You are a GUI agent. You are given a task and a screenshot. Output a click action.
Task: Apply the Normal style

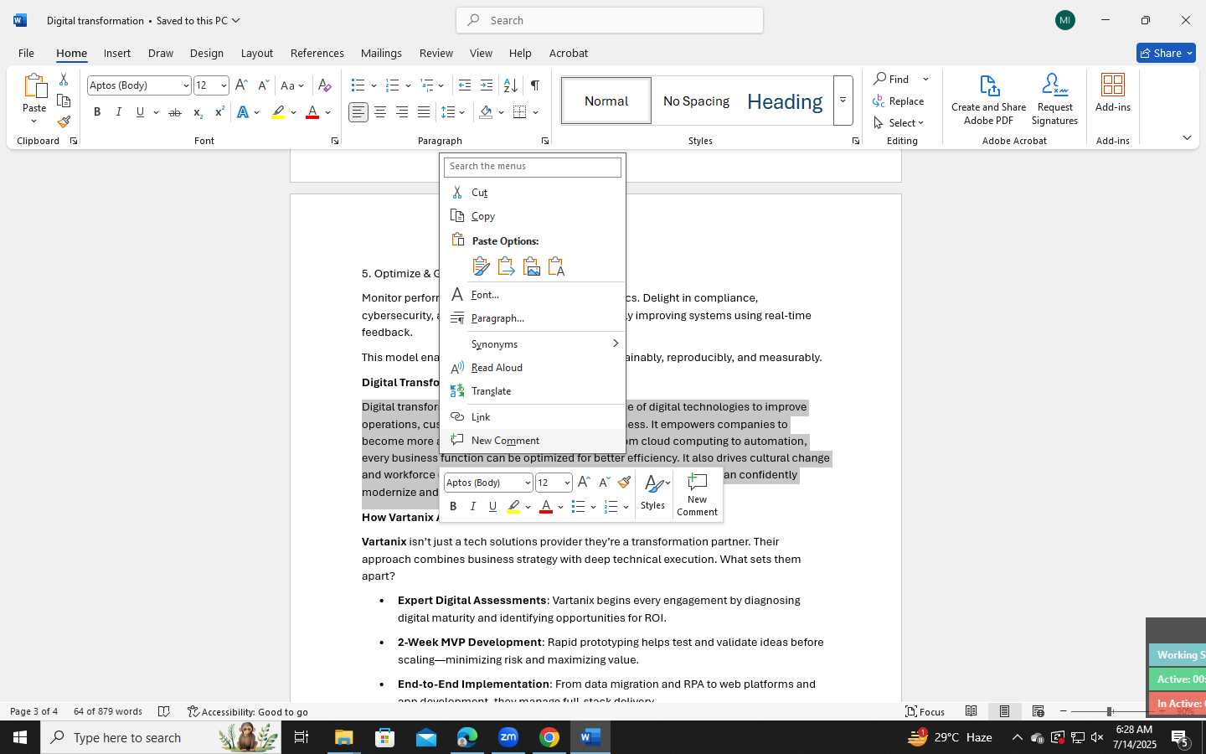coord(606,101)
